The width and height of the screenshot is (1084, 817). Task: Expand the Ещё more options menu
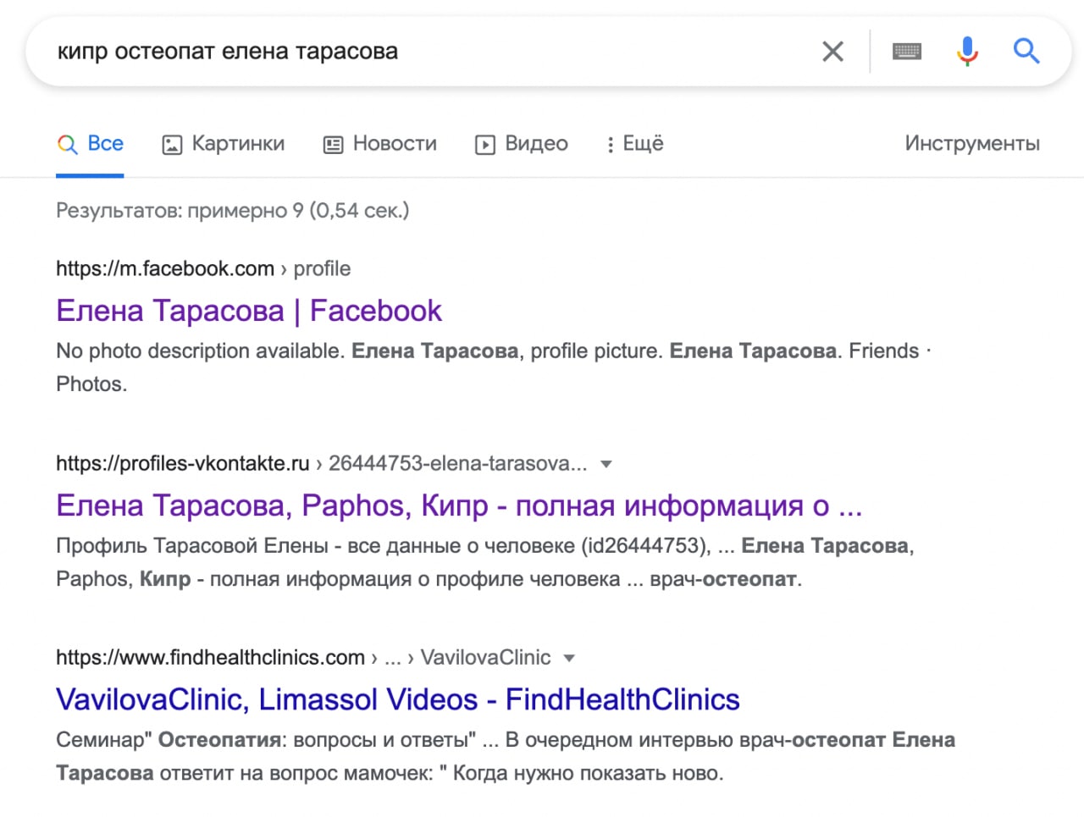[634, 144]
